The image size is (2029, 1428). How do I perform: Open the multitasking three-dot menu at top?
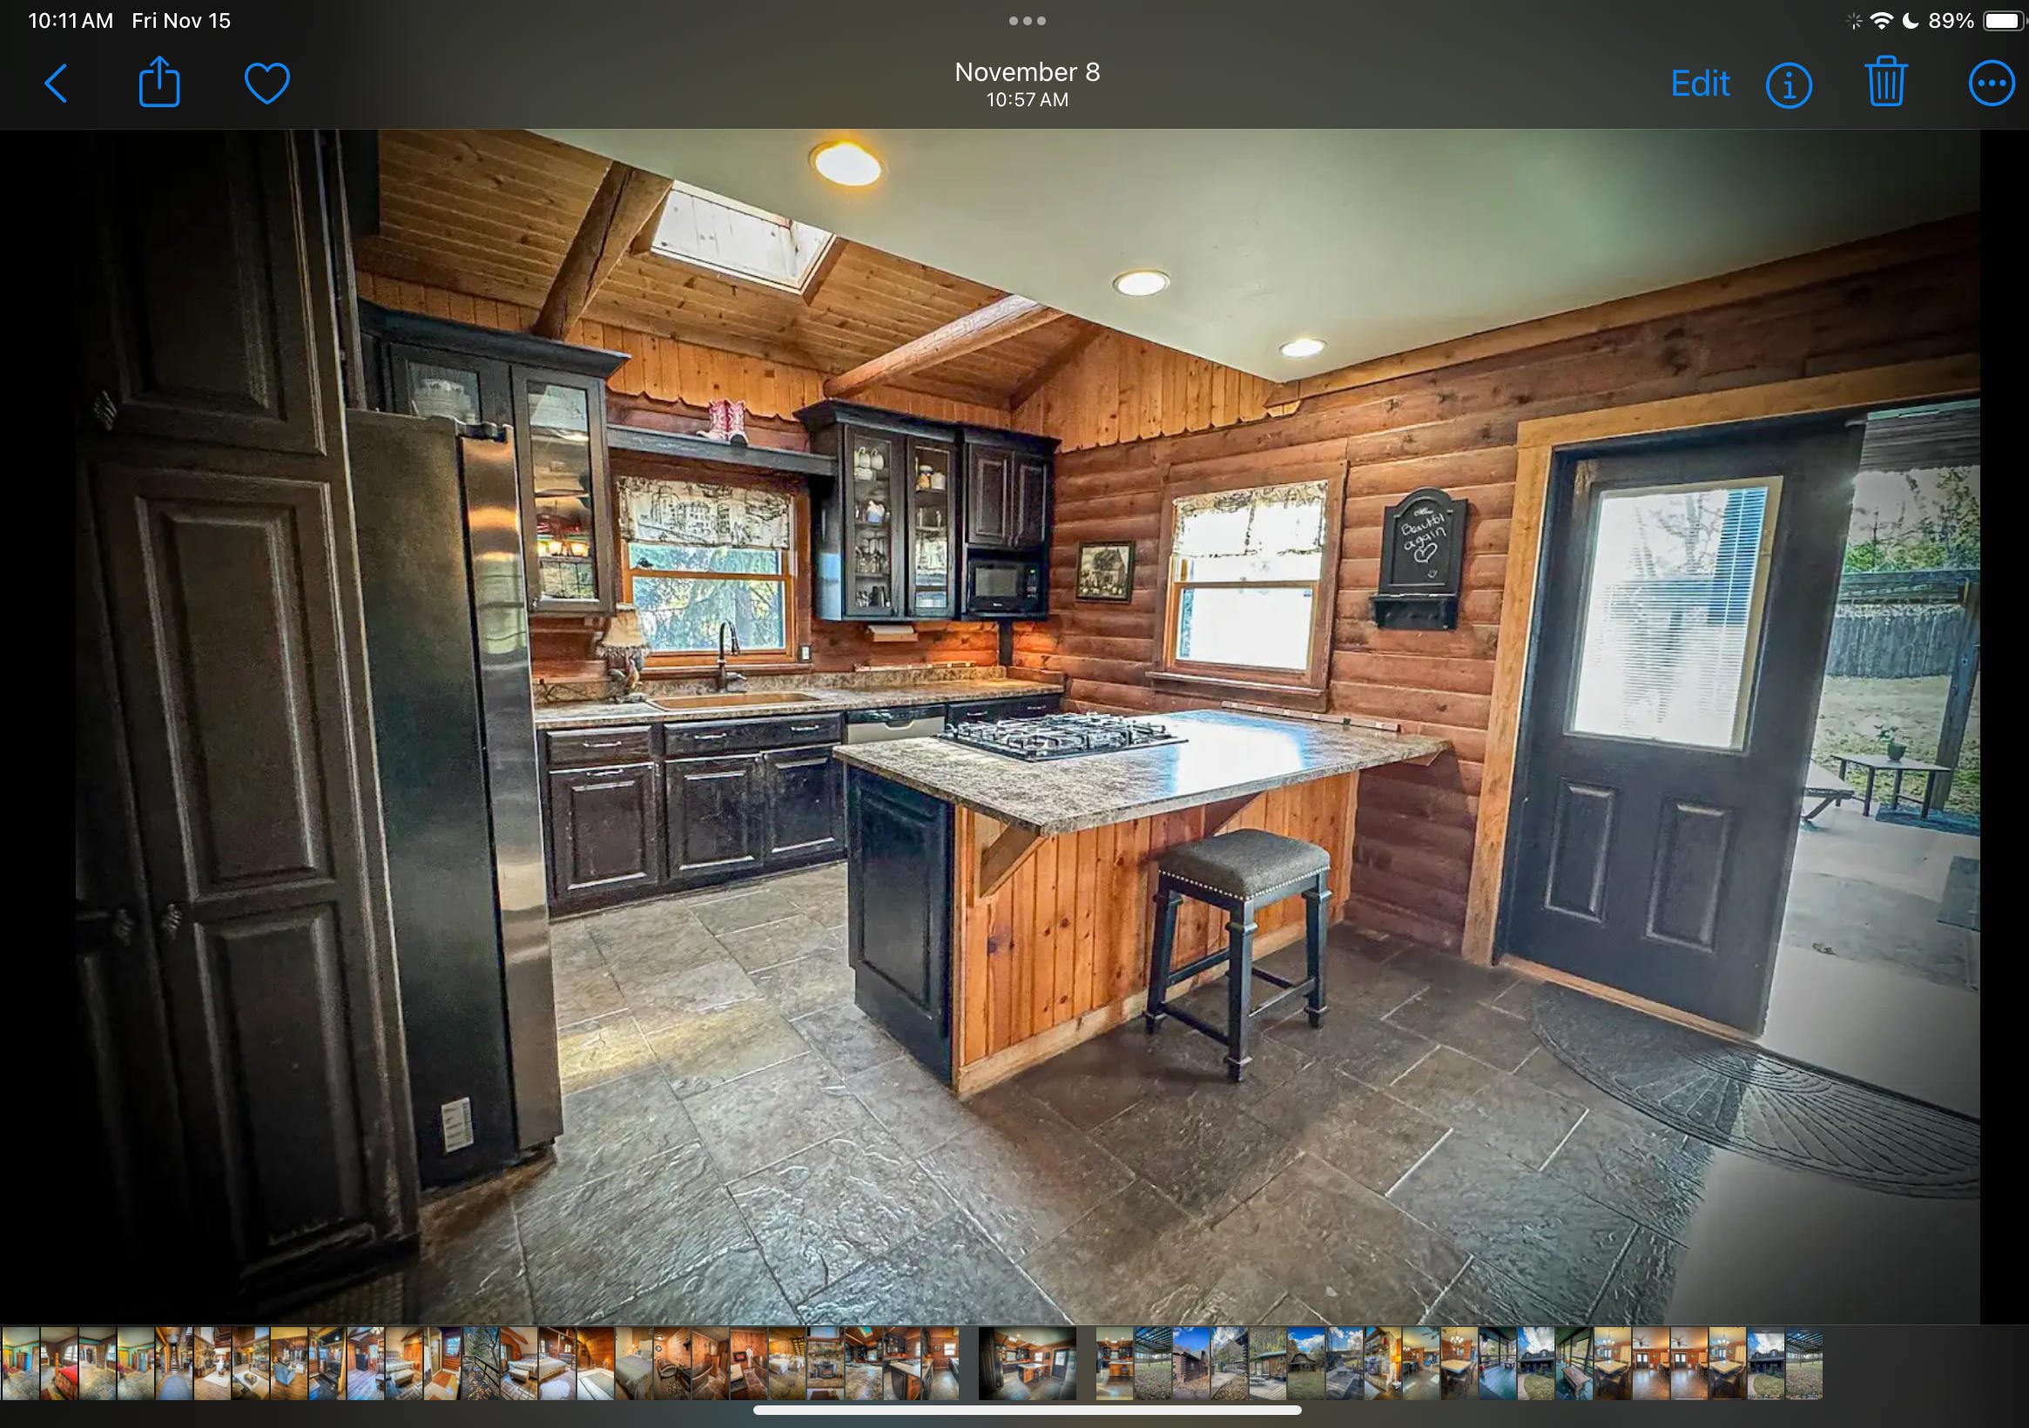point(1027,20)
